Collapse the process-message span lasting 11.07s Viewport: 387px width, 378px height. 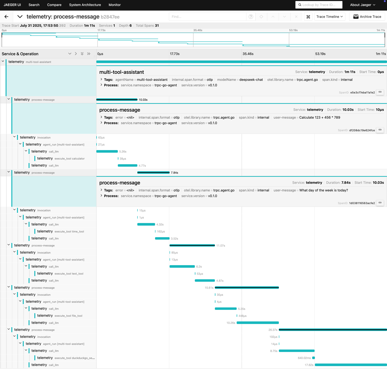[9, 245]
